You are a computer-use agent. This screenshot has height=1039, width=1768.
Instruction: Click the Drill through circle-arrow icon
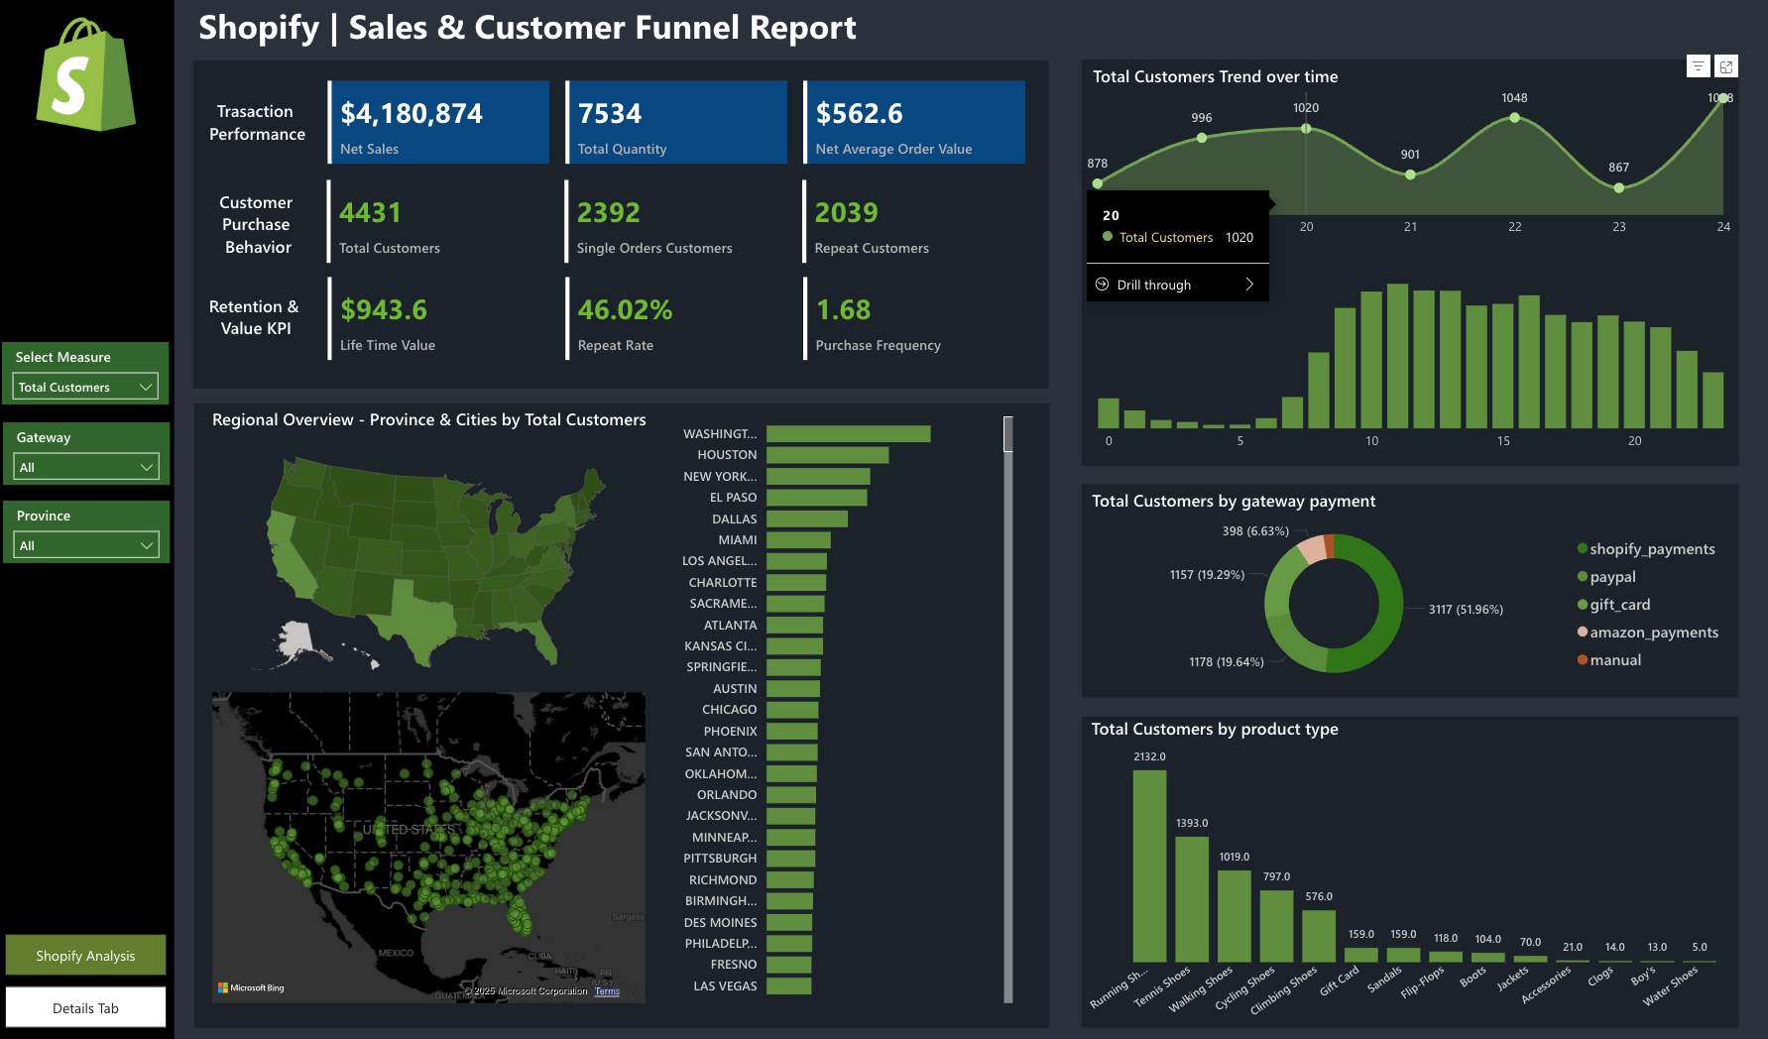[x=1102, y=285]
